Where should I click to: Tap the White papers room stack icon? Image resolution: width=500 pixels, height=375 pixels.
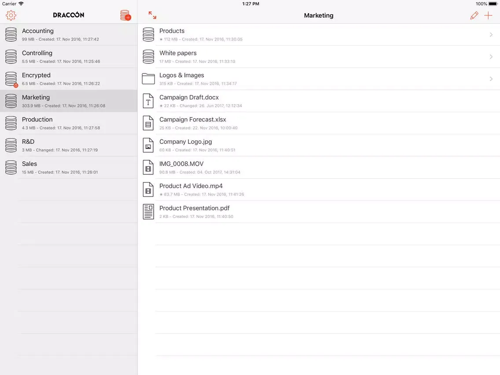[x=148, y=56]
